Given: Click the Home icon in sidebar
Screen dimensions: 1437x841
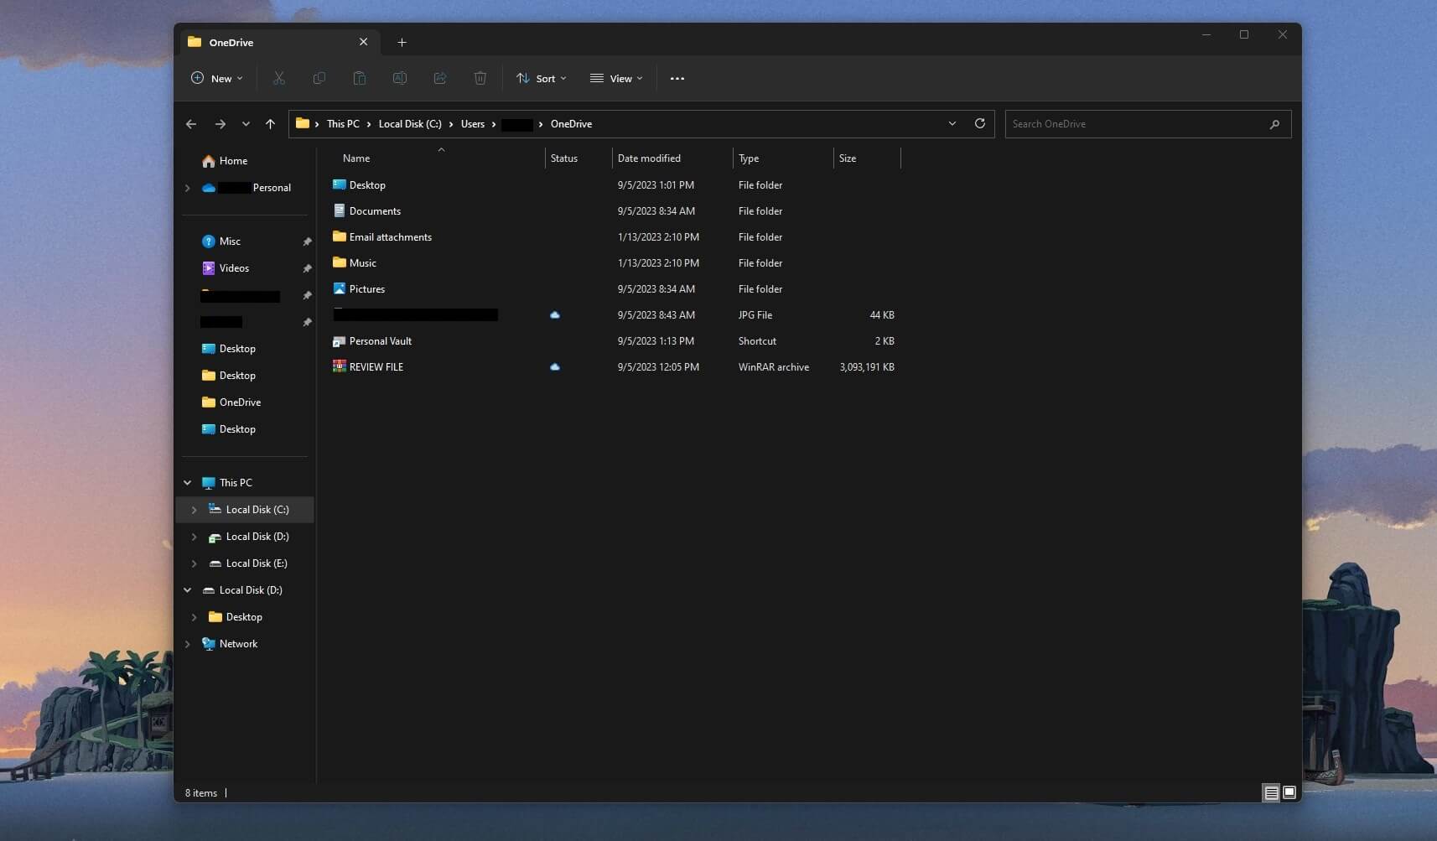Looking at the screenshot, I should [208, 161].
